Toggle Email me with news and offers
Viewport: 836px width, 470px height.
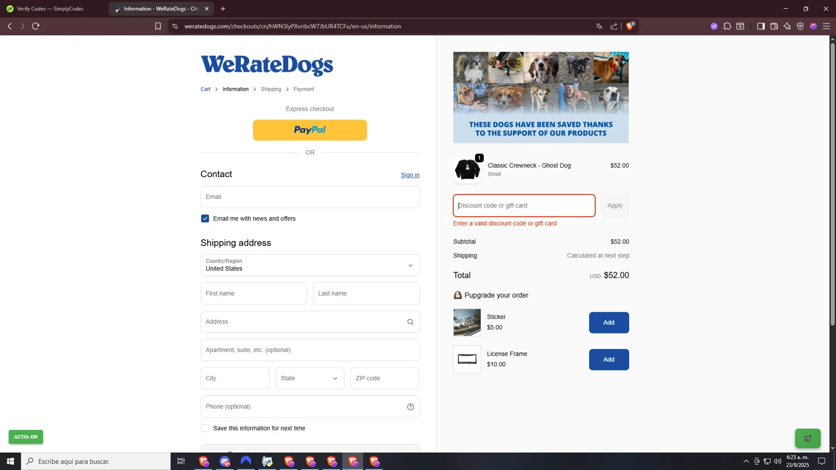(x=205, y=218)
